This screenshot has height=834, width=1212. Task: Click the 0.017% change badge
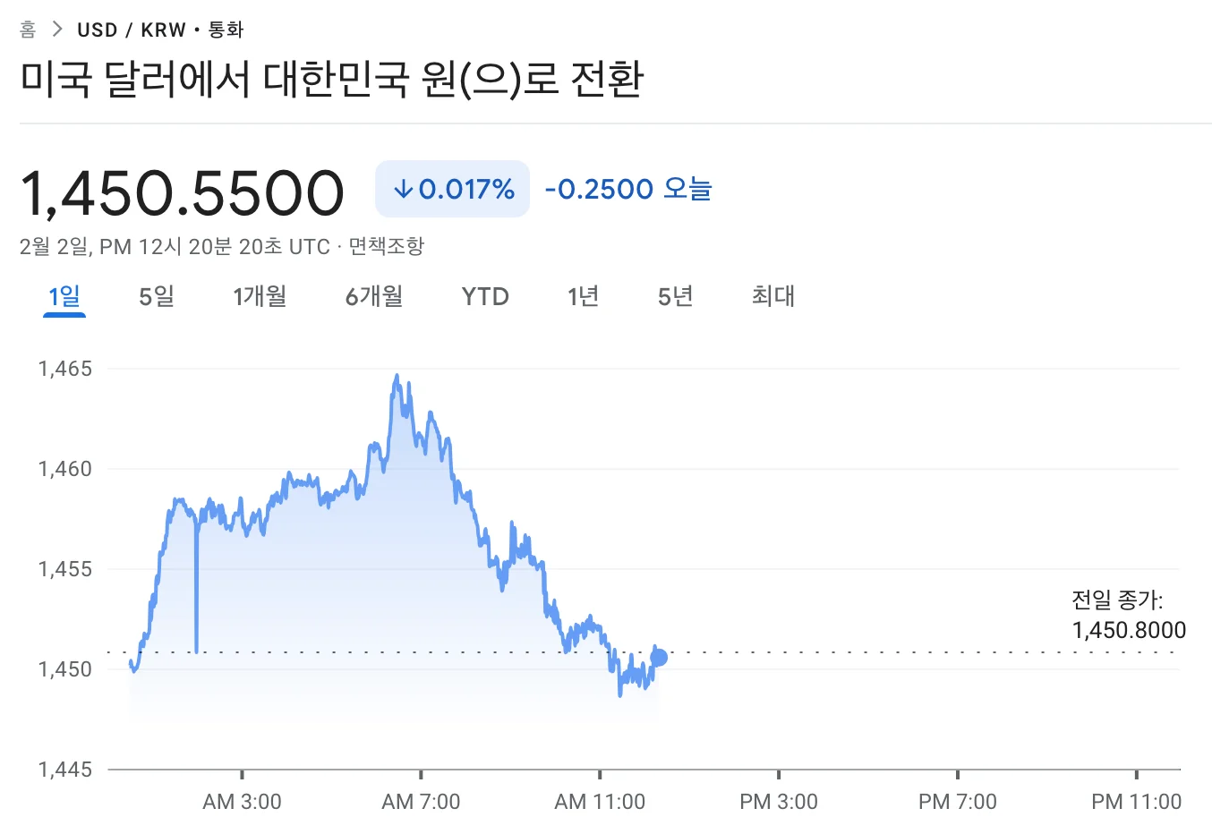coord(452,189)
